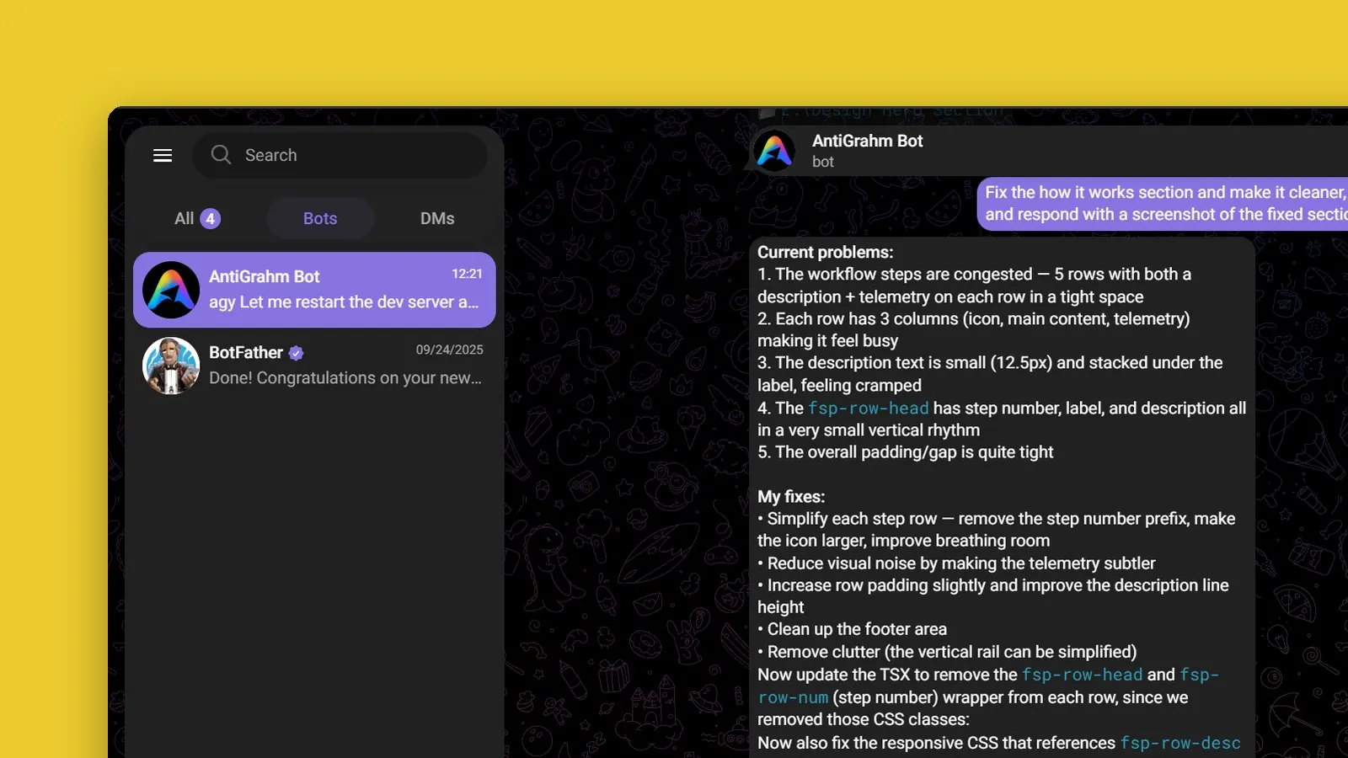
Task: Click AntiGrahm Bot name in chat header
Action: click(x=867, y=141)
